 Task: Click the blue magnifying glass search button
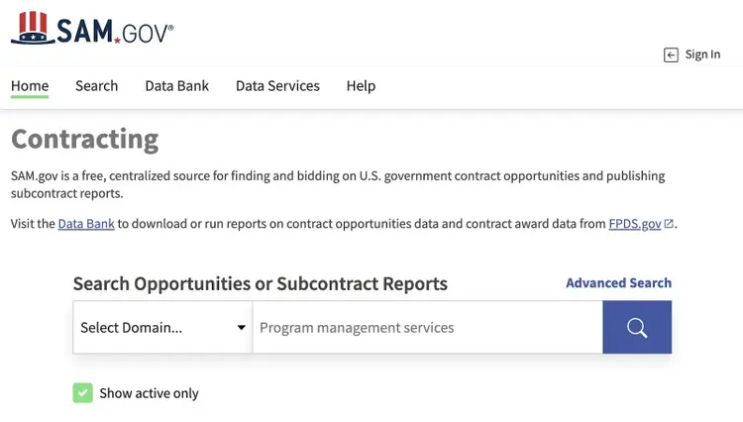(x=637, y=327)
